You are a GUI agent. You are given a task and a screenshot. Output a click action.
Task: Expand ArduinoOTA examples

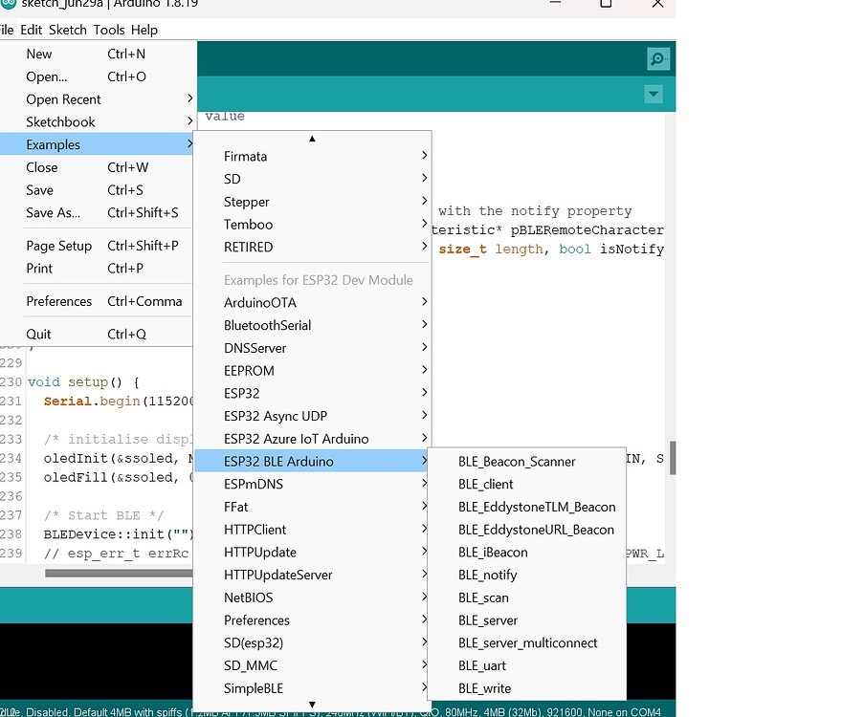click(312, 303)
